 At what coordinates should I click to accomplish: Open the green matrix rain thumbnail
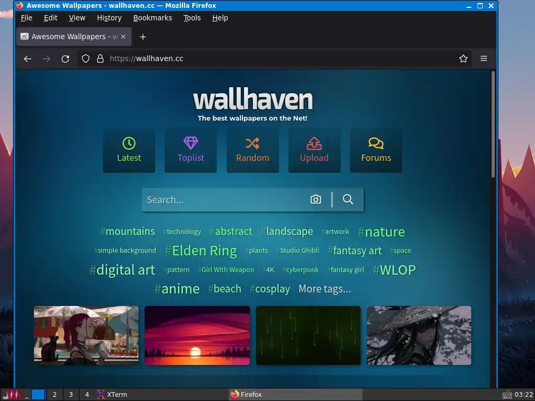(308, 335)
